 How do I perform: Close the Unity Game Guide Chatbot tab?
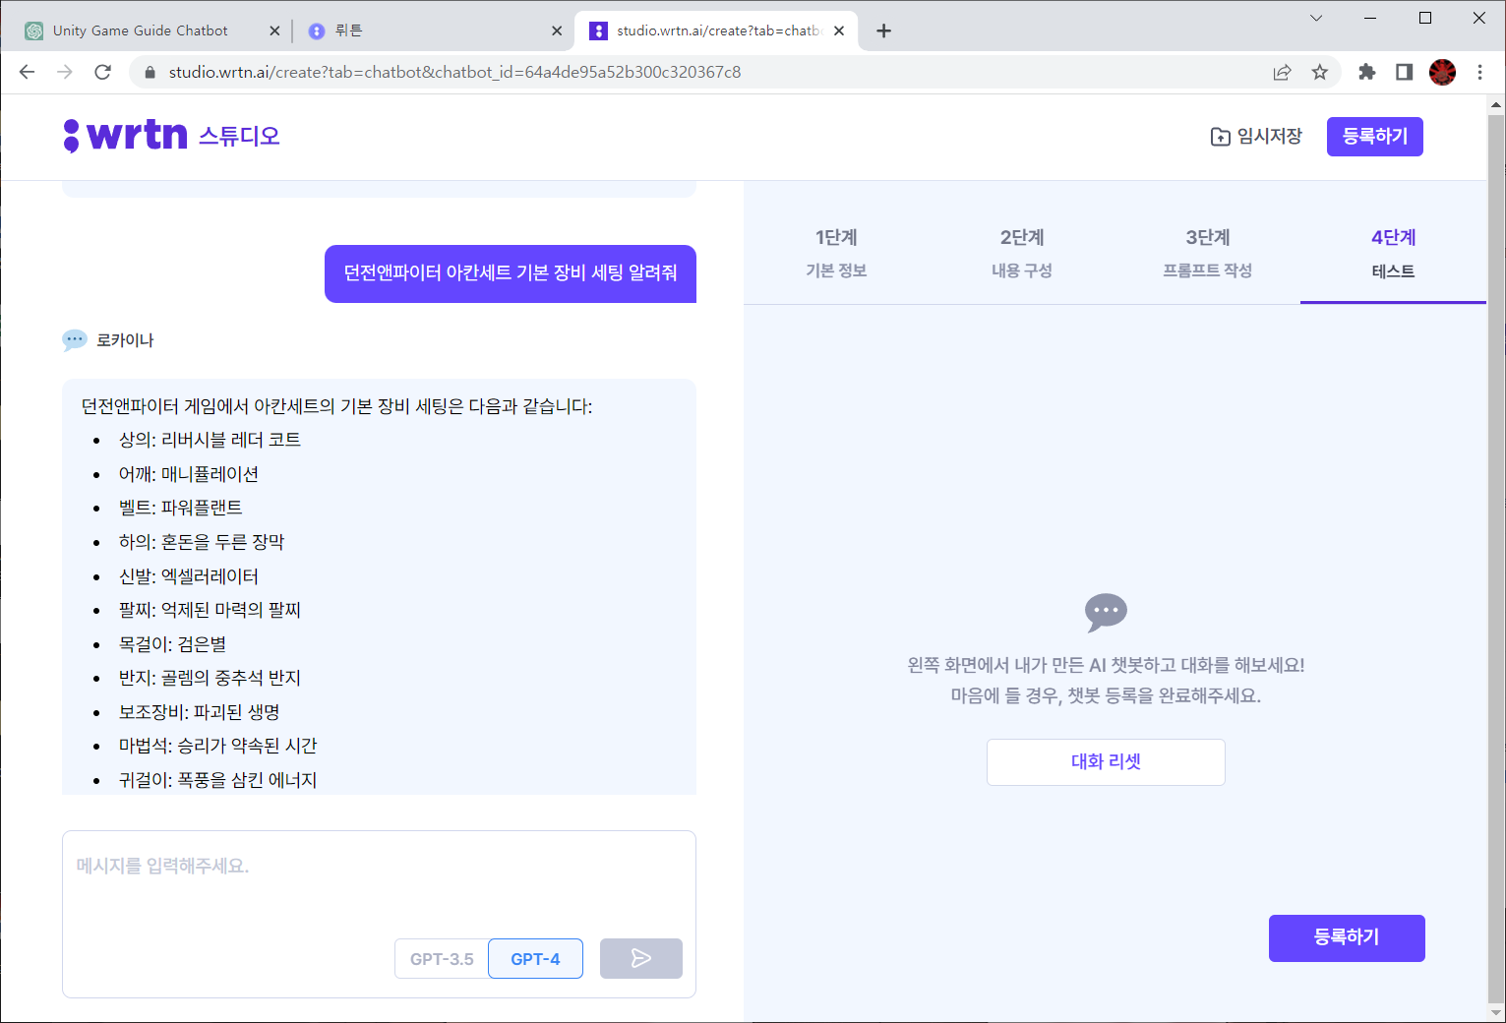click(274, 30)
